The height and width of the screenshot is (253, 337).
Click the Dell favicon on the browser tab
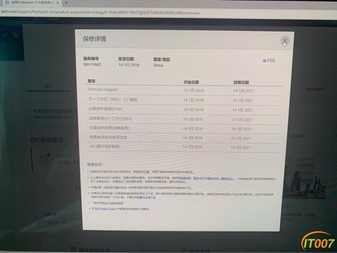[7, 3]
